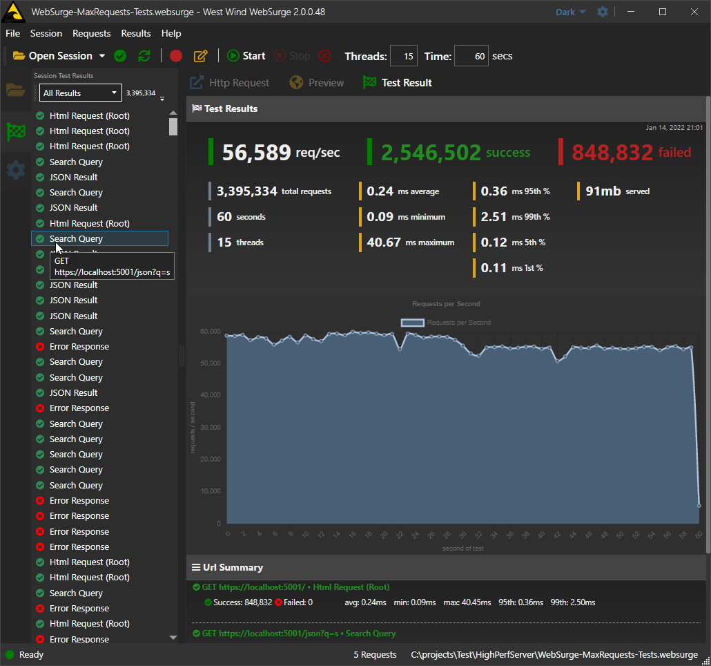Click the Success: 848,832 summary entry

click(238, 602)
